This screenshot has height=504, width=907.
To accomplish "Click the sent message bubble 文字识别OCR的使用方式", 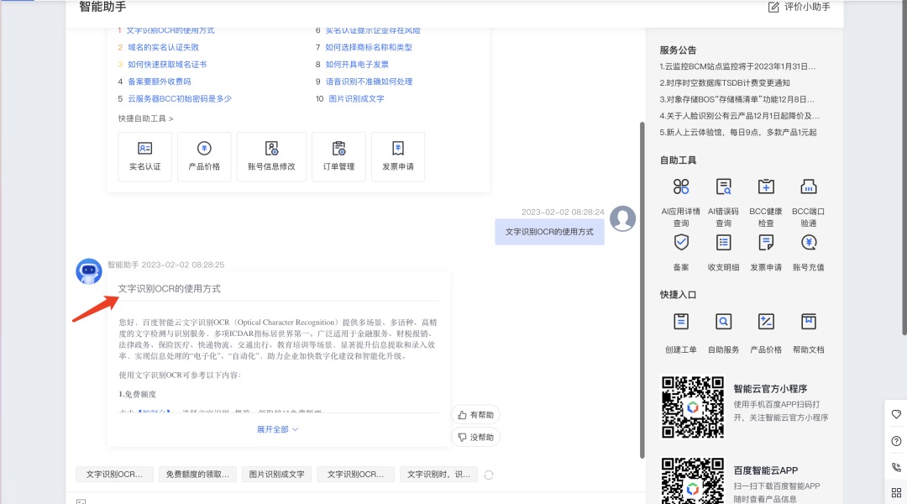I will pyautogui.click(x=549, y=232).
